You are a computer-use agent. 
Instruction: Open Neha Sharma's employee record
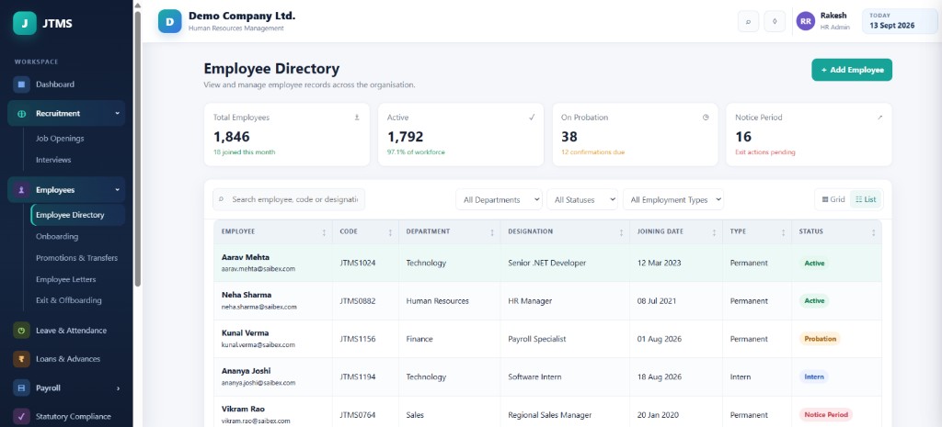[x=548, y=301]
